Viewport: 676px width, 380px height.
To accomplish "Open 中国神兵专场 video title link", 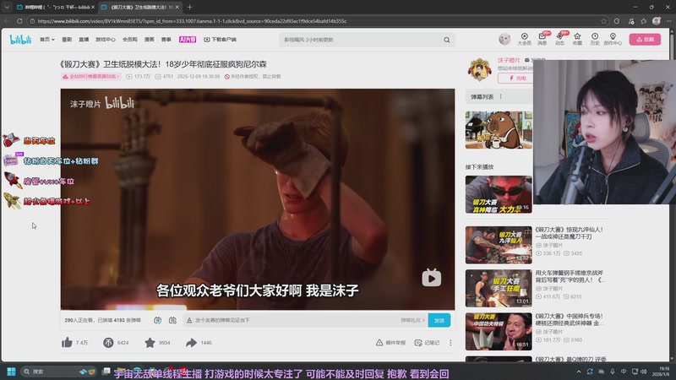I will coord(570,319).
